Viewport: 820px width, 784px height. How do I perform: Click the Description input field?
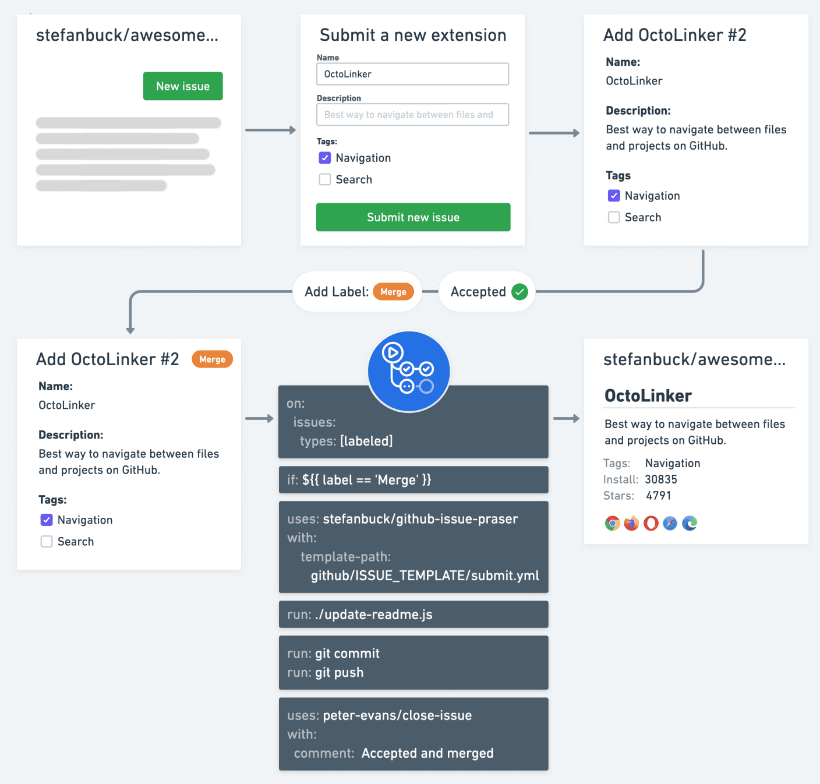click(413, 115)
